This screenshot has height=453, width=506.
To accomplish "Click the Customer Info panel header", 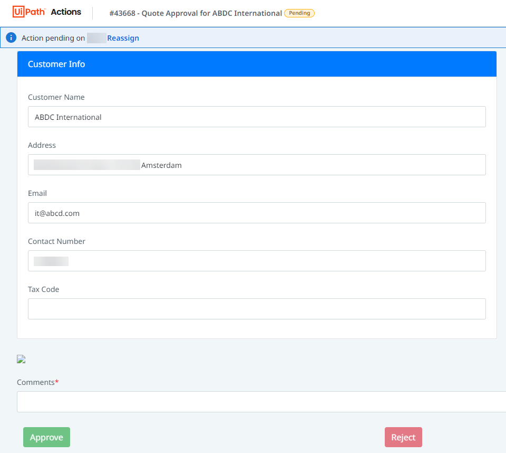I will tap(257, 64).
